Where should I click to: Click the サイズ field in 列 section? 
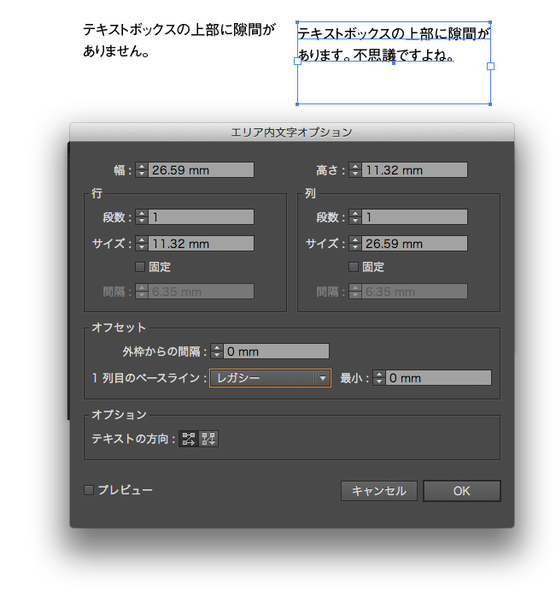click(414, 243)
